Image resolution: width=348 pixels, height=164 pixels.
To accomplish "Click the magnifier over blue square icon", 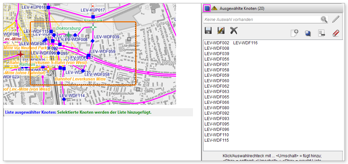I will [x=308, y=33].
